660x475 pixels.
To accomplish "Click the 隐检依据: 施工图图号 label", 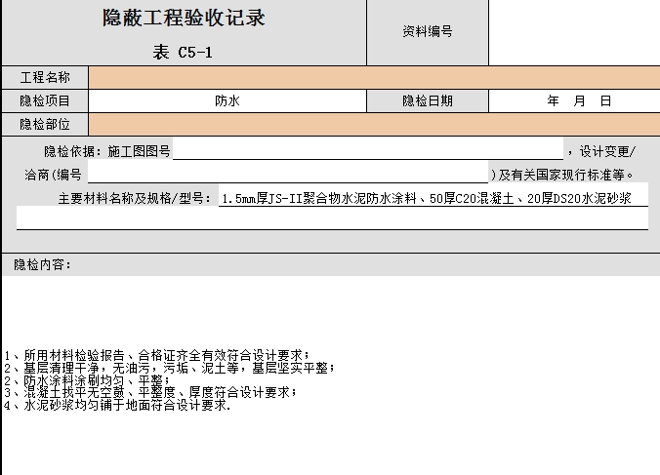I will pos(107,151).
